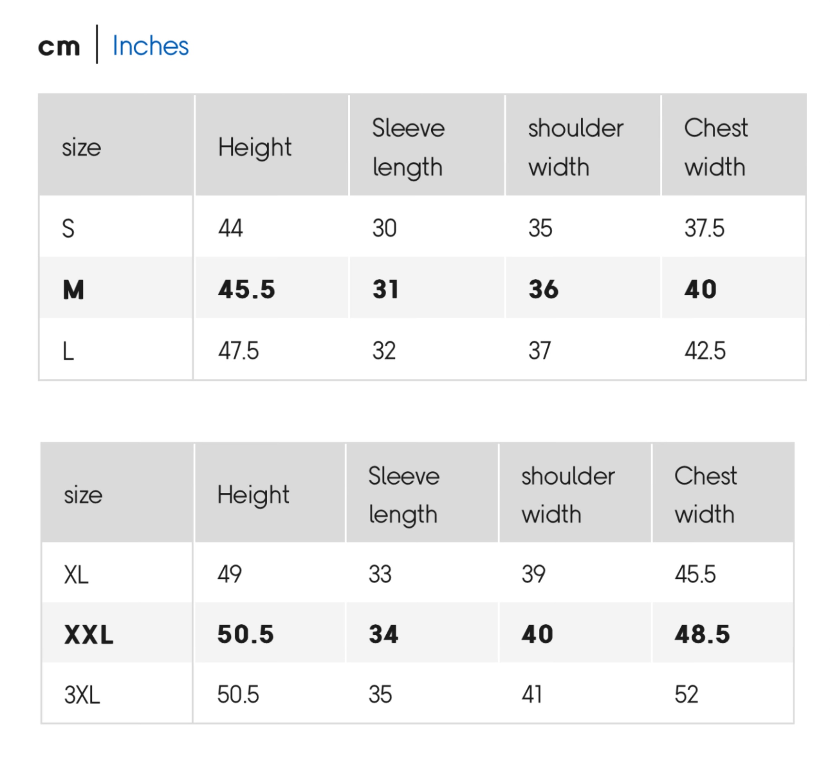This screenshot has height=764, width=830.
Task: Select size L row label
Action: tap(68, 351)
